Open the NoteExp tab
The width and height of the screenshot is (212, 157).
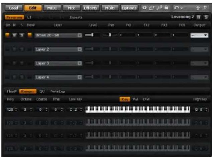tap(58, 91)
